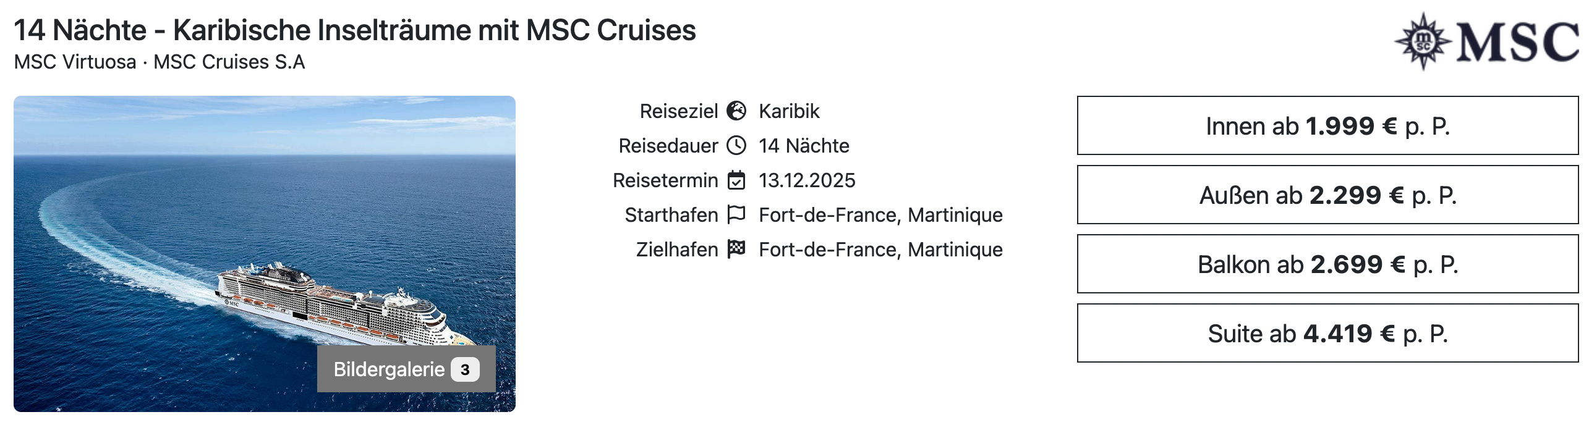Pick the Balkon cabin from 2.699 €
This screenshot has height=425, width=1589.
[1327, 264]
